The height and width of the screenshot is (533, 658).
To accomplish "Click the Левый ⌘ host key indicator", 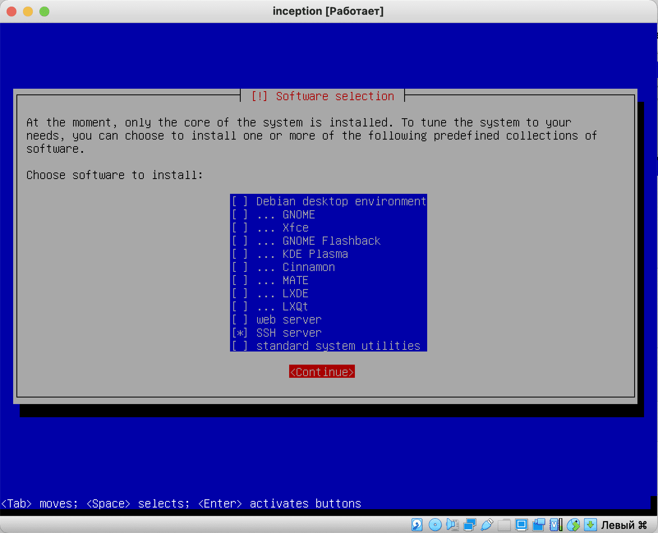I will [624, 525].
